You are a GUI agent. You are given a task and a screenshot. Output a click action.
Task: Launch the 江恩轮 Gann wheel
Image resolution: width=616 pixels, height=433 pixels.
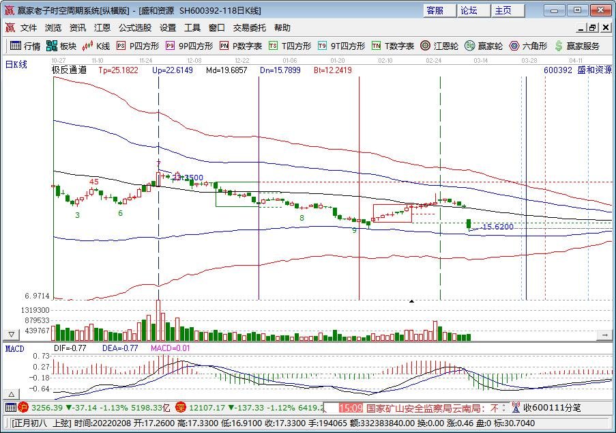tap(439, 46)
